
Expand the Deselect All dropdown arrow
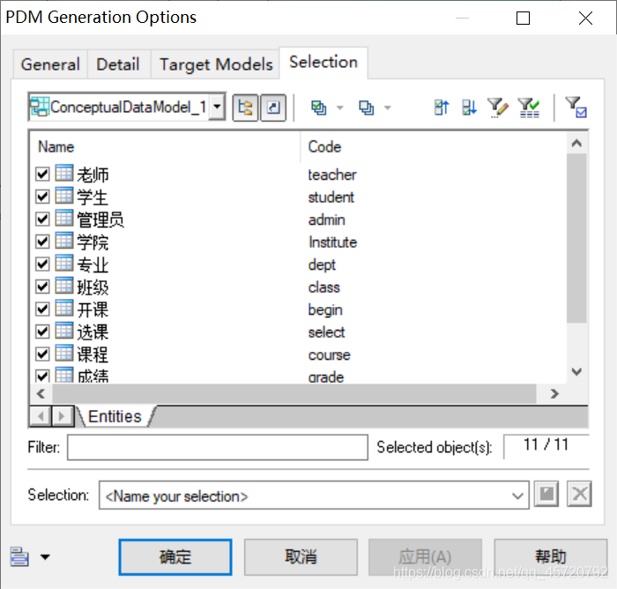pyautogui.click(x=388, y=108)
